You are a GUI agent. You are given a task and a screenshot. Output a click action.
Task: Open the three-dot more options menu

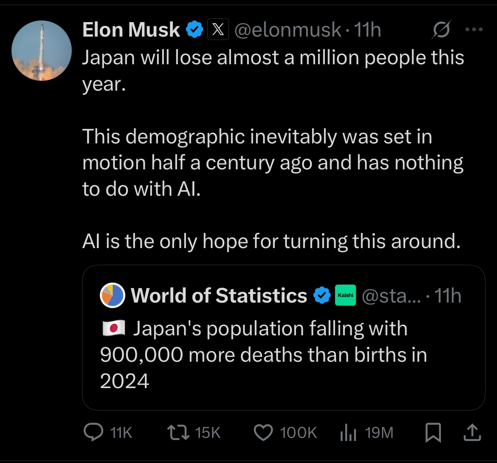474,29
